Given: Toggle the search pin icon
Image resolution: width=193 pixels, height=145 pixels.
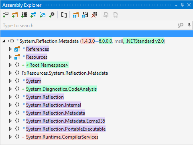Looking at the screenshot, I should (x=189, y=25).
